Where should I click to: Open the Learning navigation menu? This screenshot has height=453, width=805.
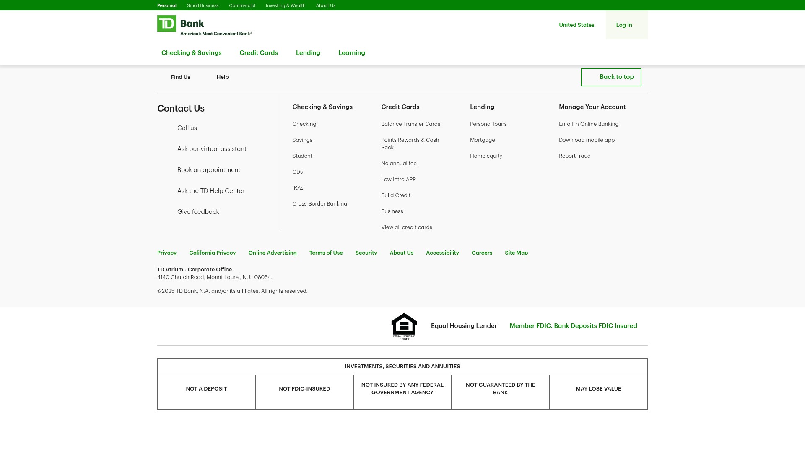tap(352, 53)
